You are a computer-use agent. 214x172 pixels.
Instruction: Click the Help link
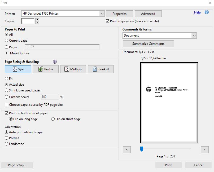click(x=197, y=12)
